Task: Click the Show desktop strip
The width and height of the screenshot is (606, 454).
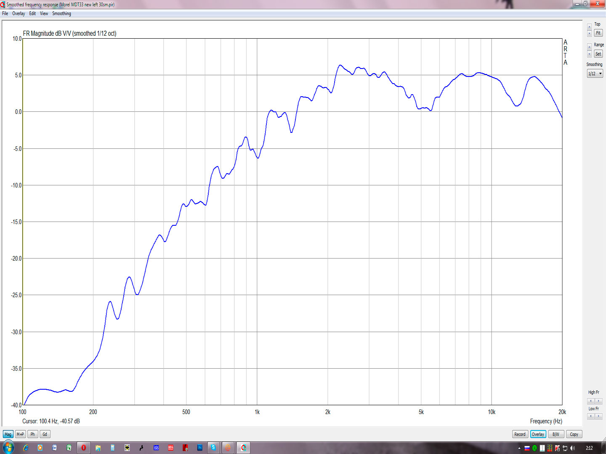Action: tap(603, 448)
